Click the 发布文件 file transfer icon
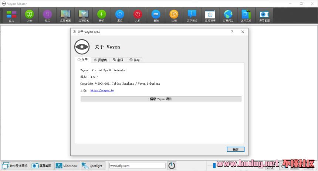 [246, 16]
